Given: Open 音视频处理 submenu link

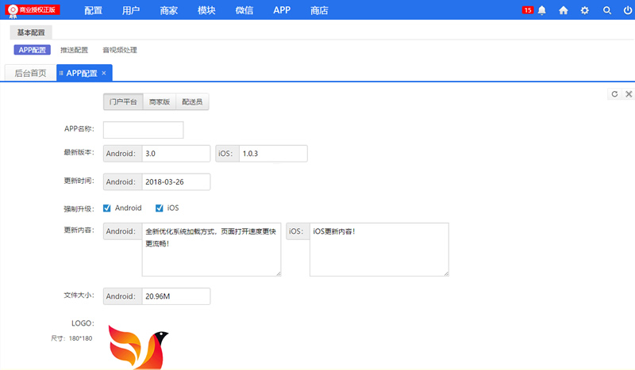Looking at the screenshot, I should coord(119,50).
